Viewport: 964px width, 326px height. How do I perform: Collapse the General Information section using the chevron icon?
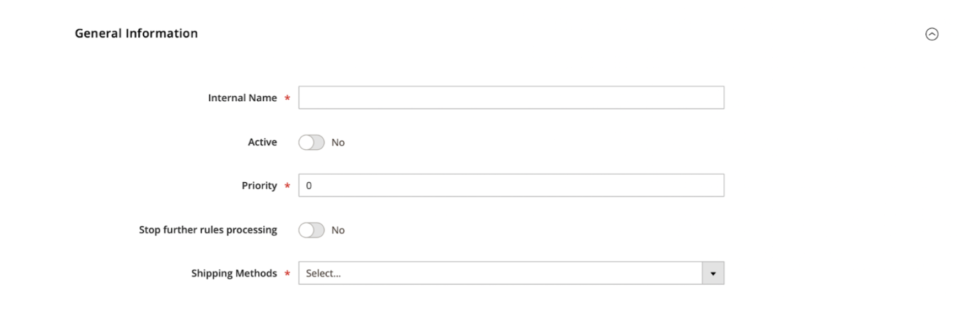[x=931, y=34]
